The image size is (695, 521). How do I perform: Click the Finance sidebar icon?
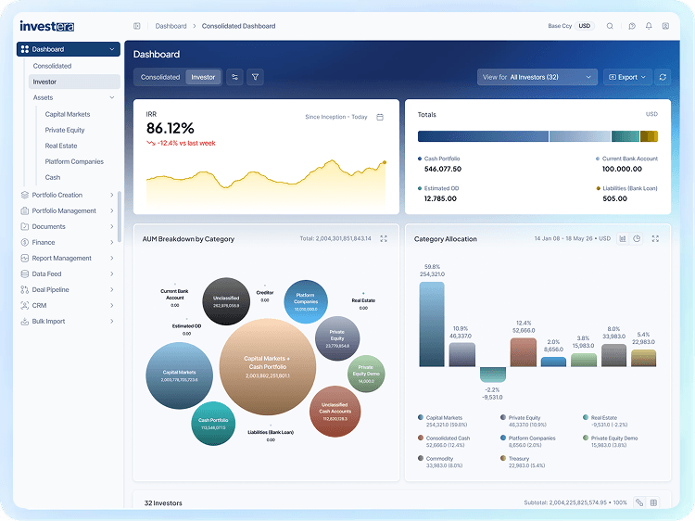click(25, 243)
